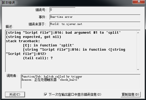Click the description scrollbar up arrow

tap(138, 33)
